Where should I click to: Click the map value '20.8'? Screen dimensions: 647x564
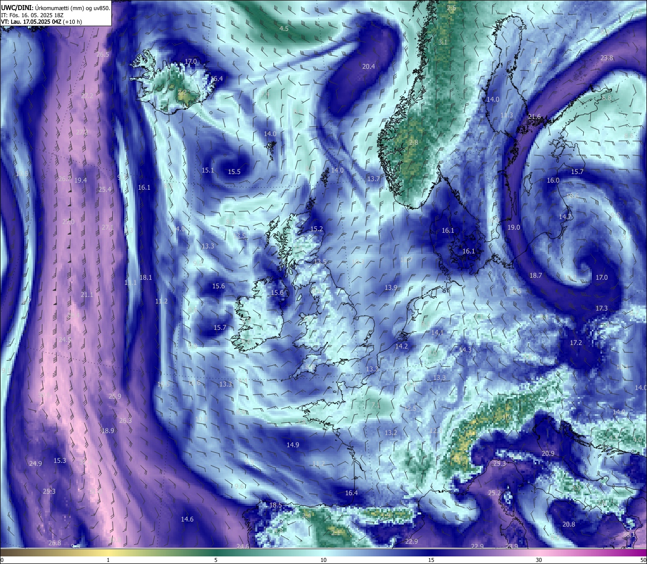[569, 525]
